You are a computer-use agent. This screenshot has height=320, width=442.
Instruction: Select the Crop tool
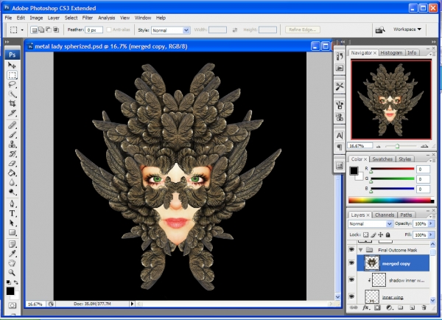[x=12, y=103]
